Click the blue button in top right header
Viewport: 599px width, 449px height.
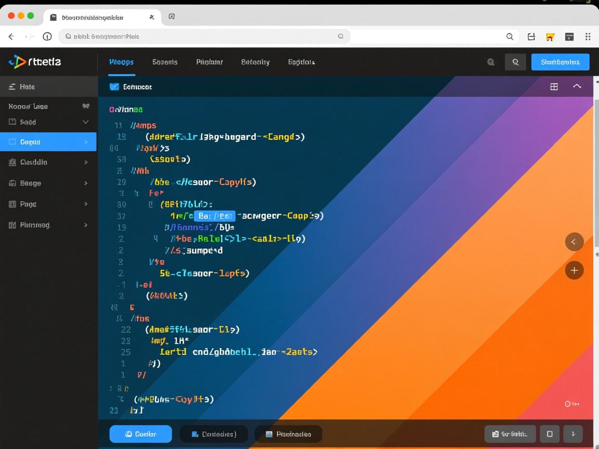560,62
